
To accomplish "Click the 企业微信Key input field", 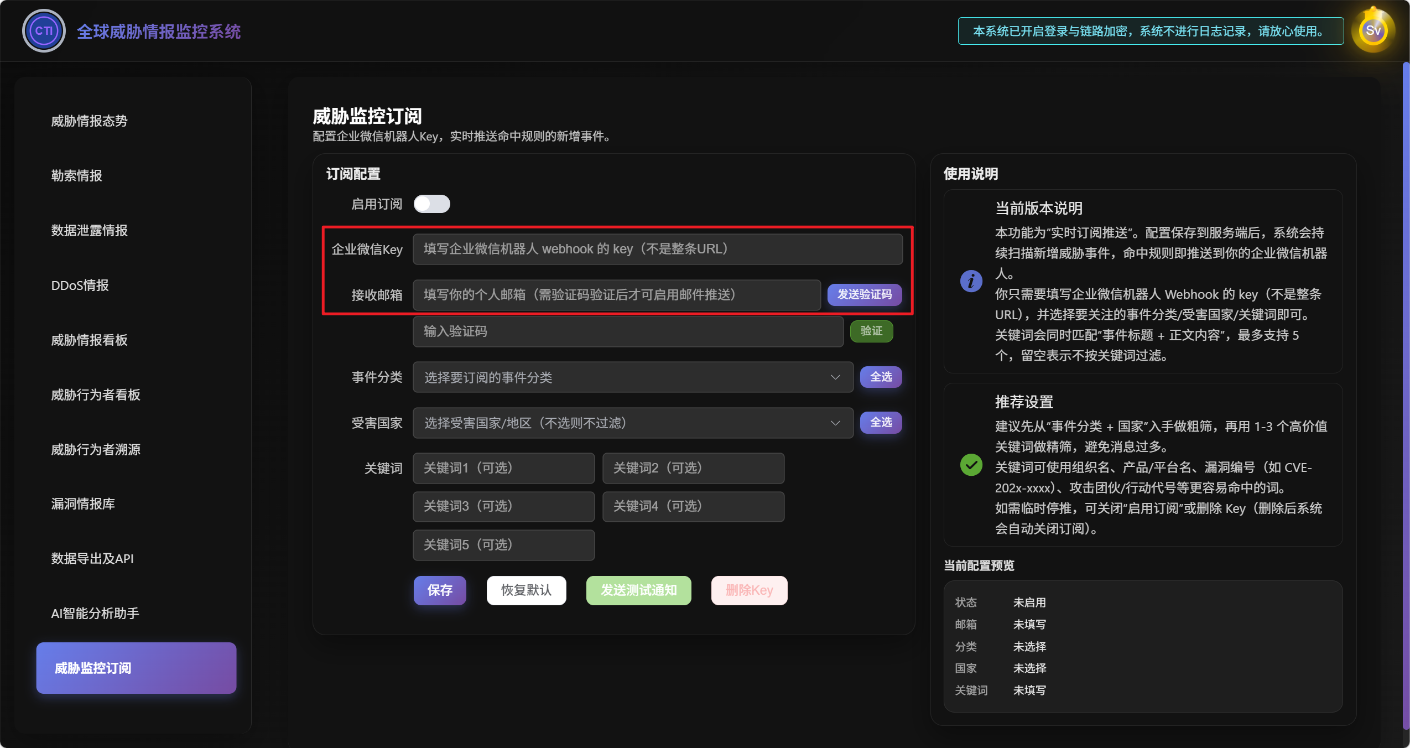I will [x=656, y=249].
